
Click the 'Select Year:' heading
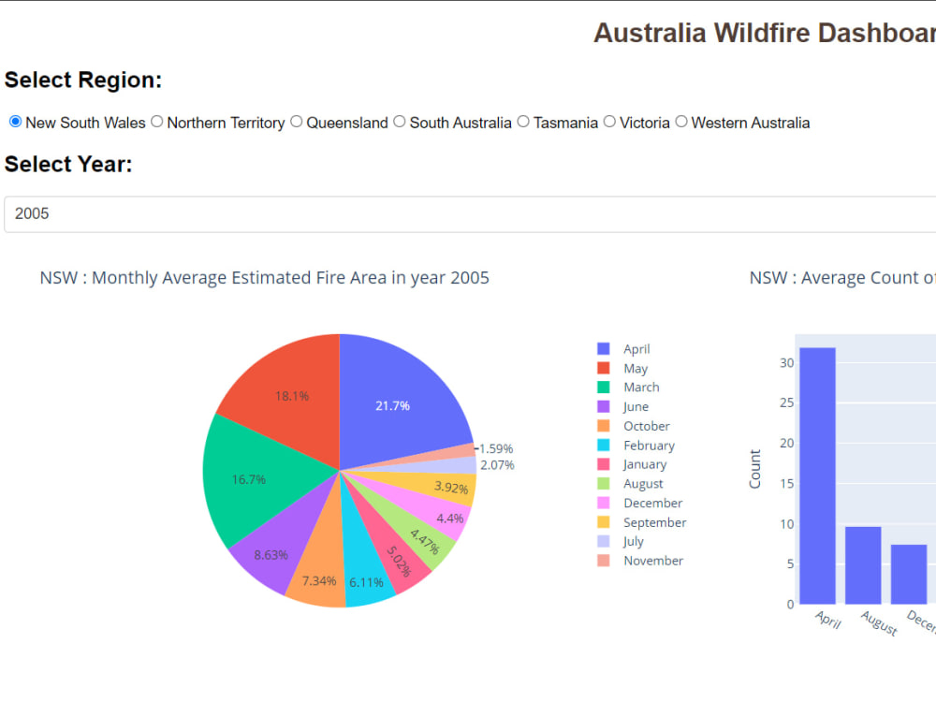pyautogui.click(x=68, y=164)
